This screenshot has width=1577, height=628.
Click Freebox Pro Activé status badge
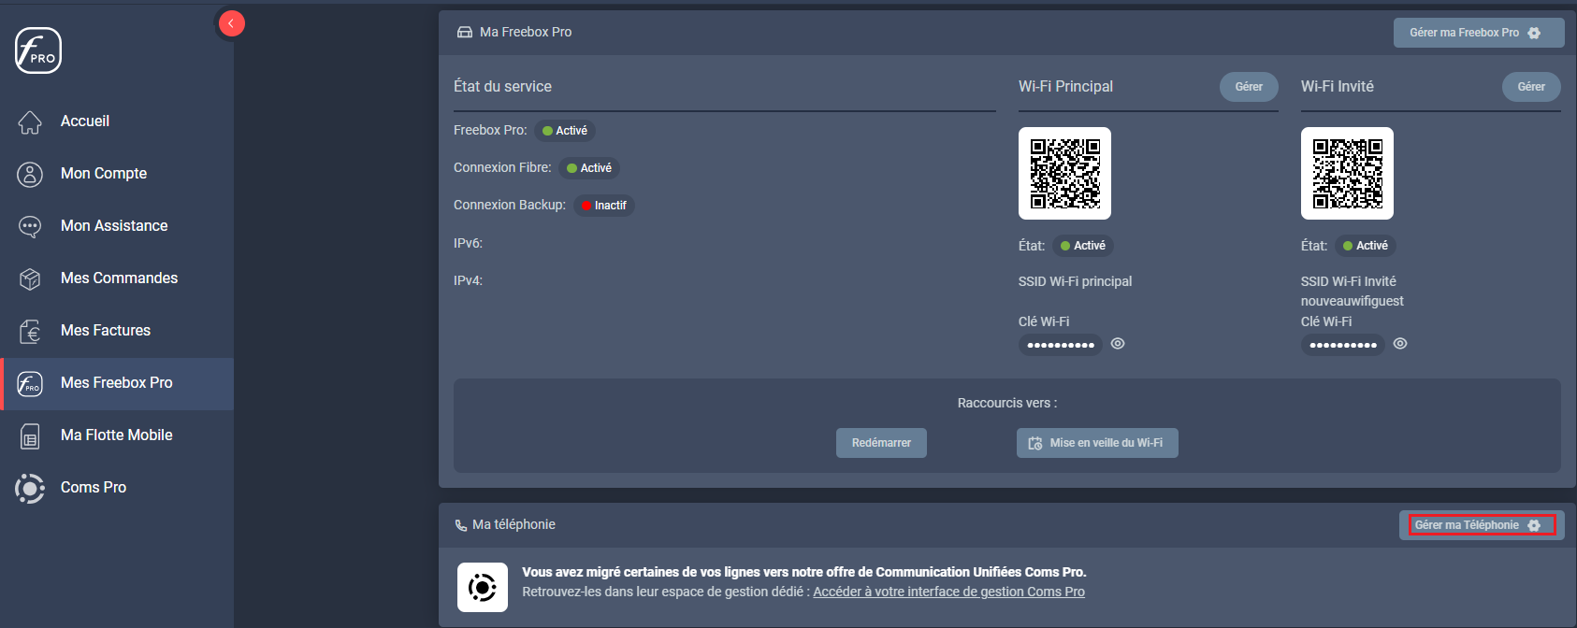point(565,131)
